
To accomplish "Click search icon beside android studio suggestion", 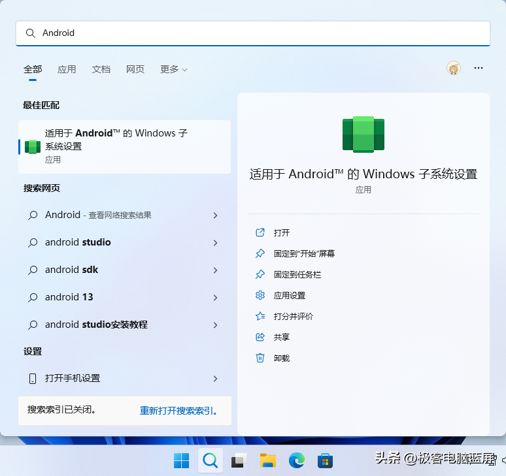I will tap(33, 243).
